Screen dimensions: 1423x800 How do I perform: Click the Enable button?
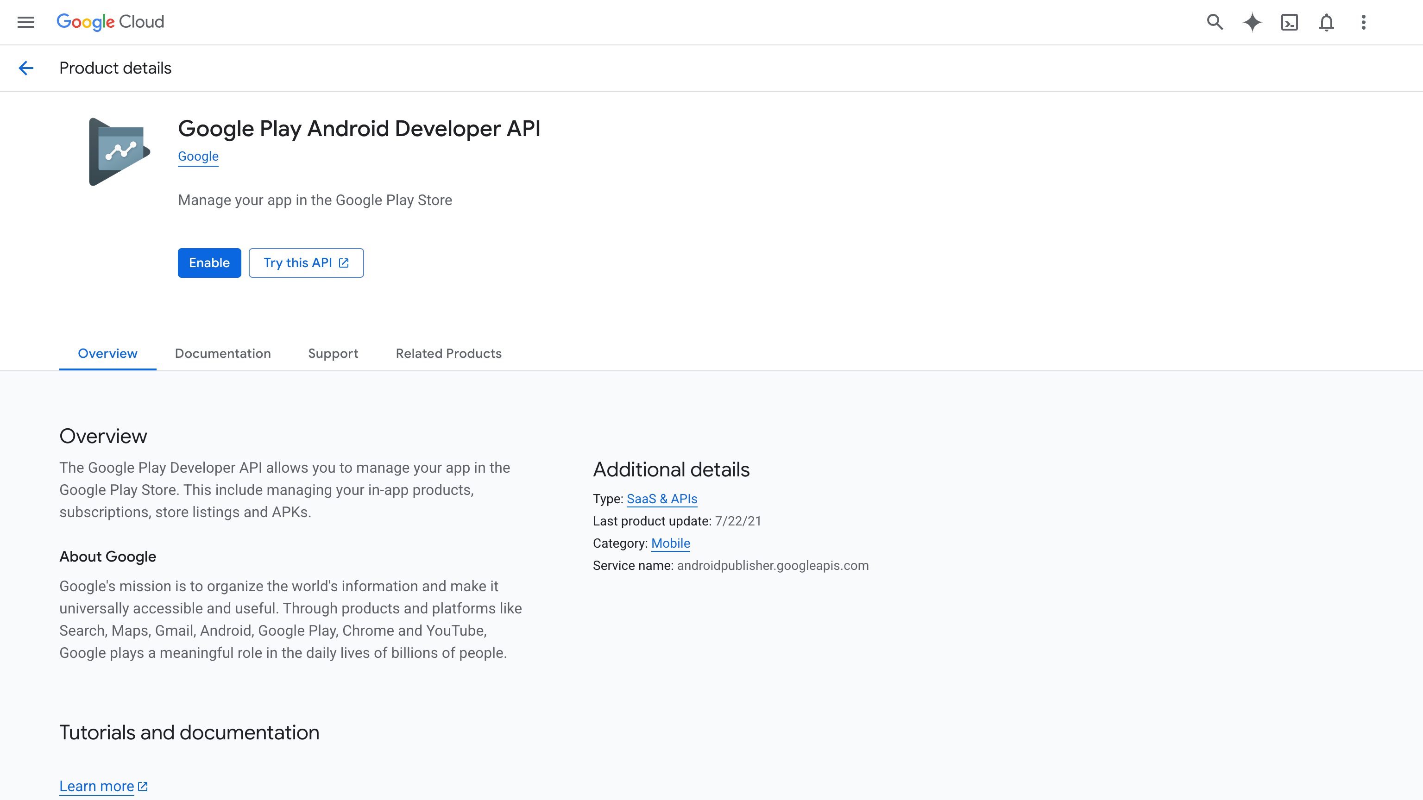(209, 263)
